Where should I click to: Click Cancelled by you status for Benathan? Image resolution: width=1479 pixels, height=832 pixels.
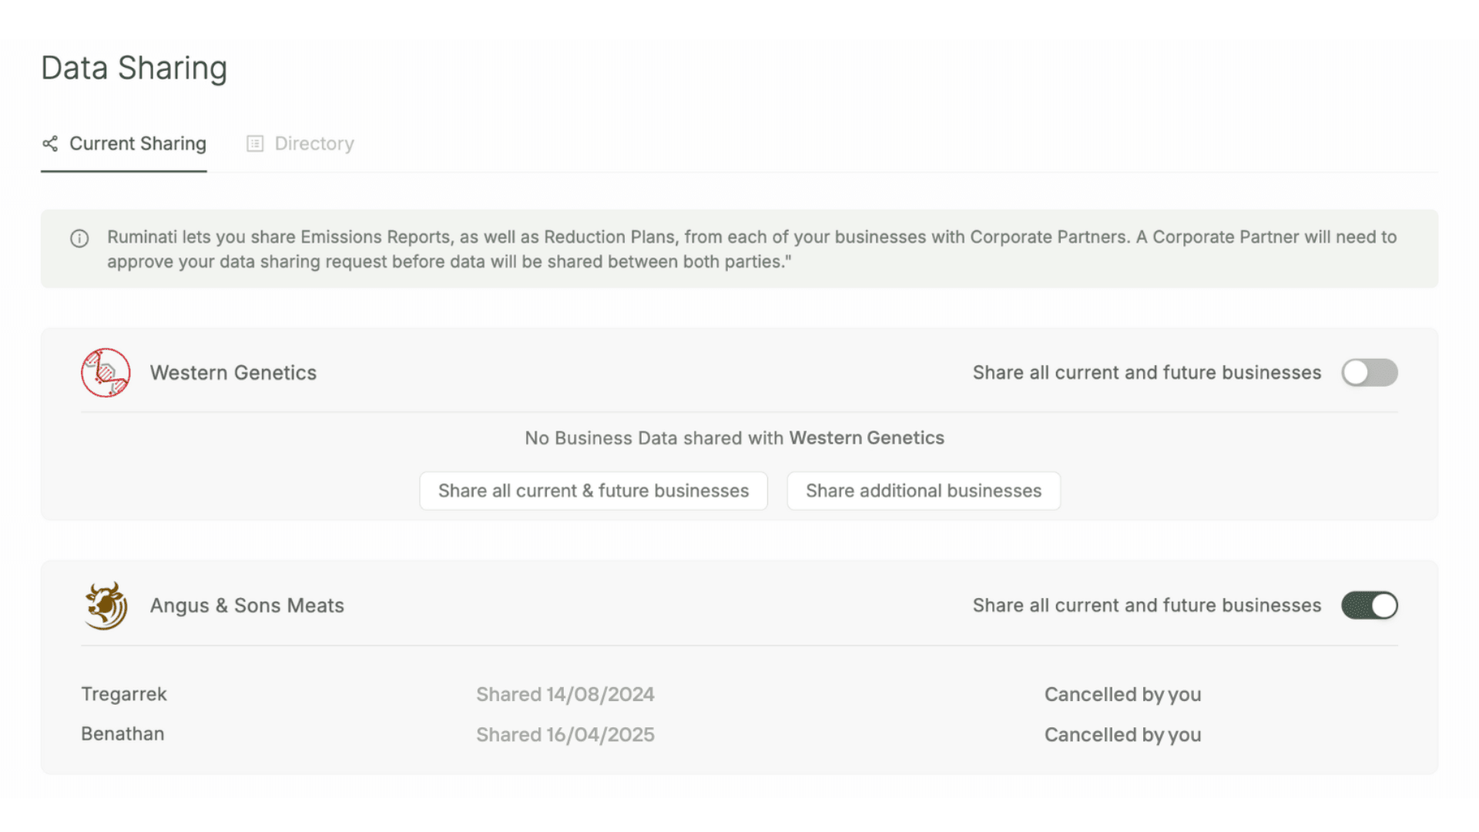tap(1122, 735)
